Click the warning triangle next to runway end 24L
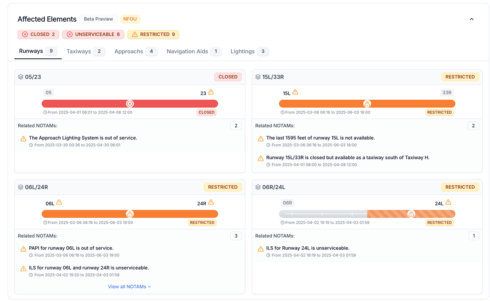The height and width of the screenshot is (301, 490). [448, 203]
